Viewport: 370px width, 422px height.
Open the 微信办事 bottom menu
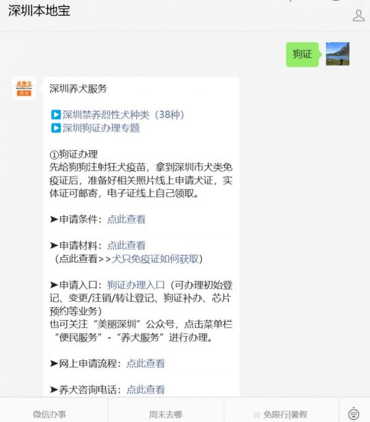[49, 414]
